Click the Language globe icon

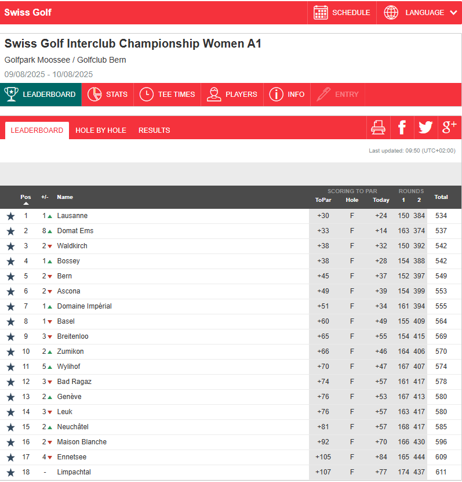(391, 13)
